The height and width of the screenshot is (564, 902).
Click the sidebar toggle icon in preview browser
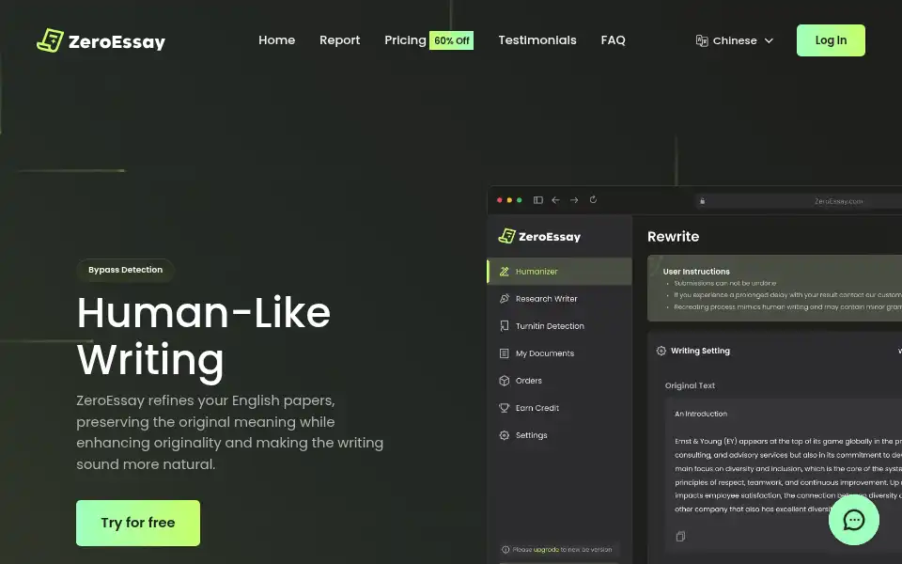(537, 200)
